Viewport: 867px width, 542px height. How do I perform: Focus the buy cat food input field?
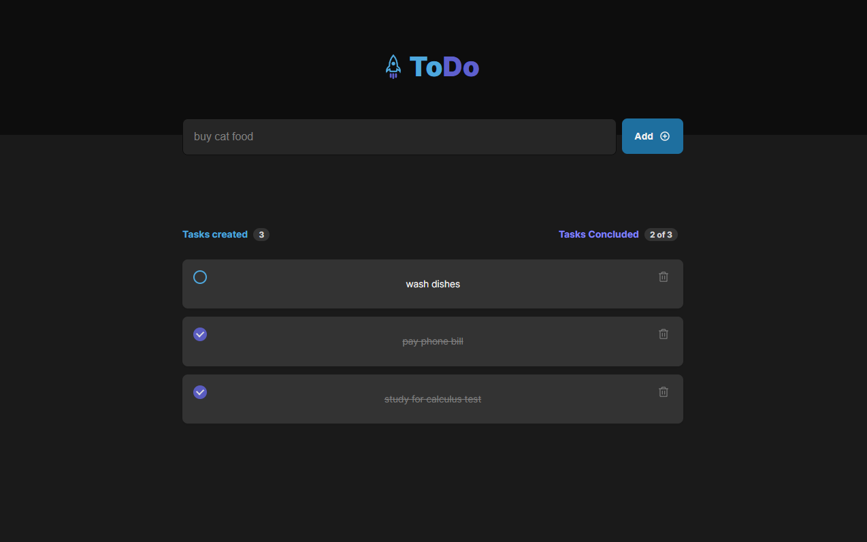[x=399, y=137]
